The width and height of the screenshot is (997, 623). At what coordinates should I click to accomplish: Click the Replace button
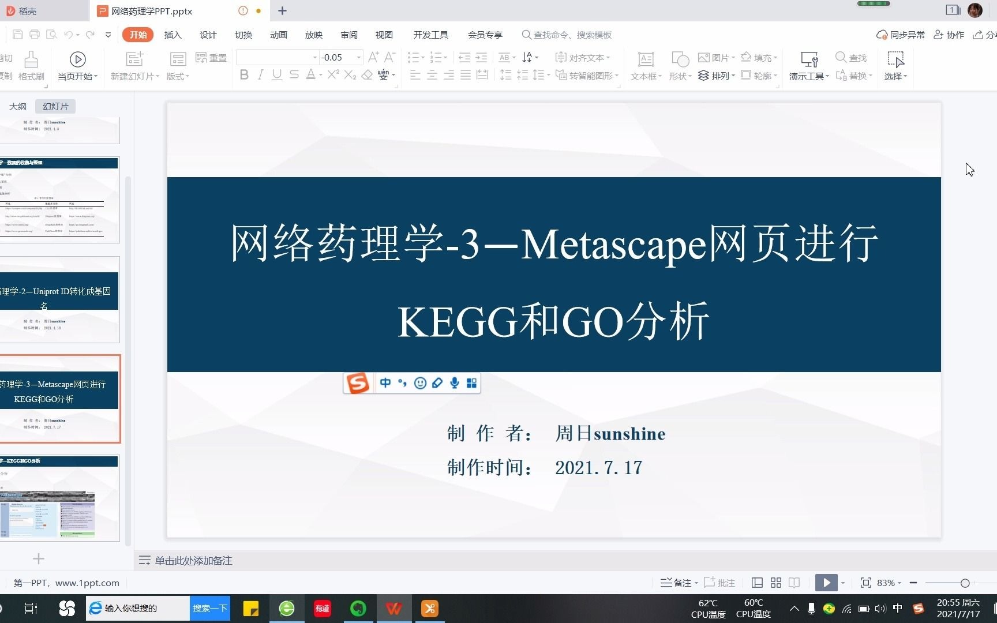click(853, 75)
